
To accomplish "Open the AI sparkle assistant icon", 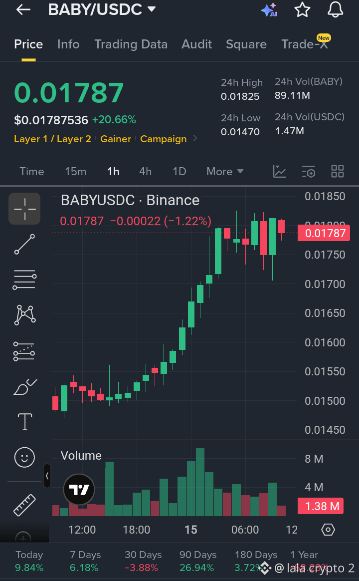I will (x=269, y=10).
